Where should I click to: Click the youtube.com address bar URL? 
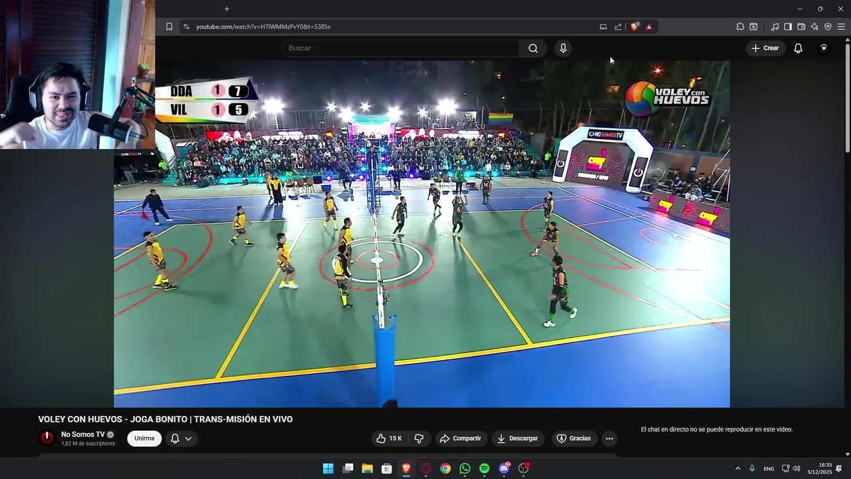263,27
